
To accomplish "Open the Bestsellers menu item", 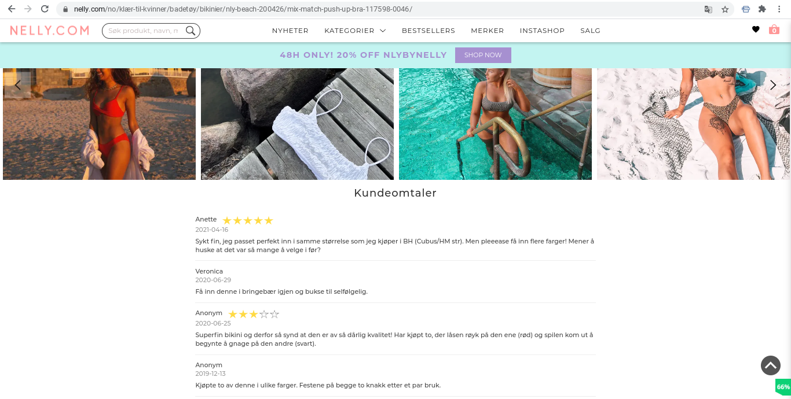I will (429, 31).
